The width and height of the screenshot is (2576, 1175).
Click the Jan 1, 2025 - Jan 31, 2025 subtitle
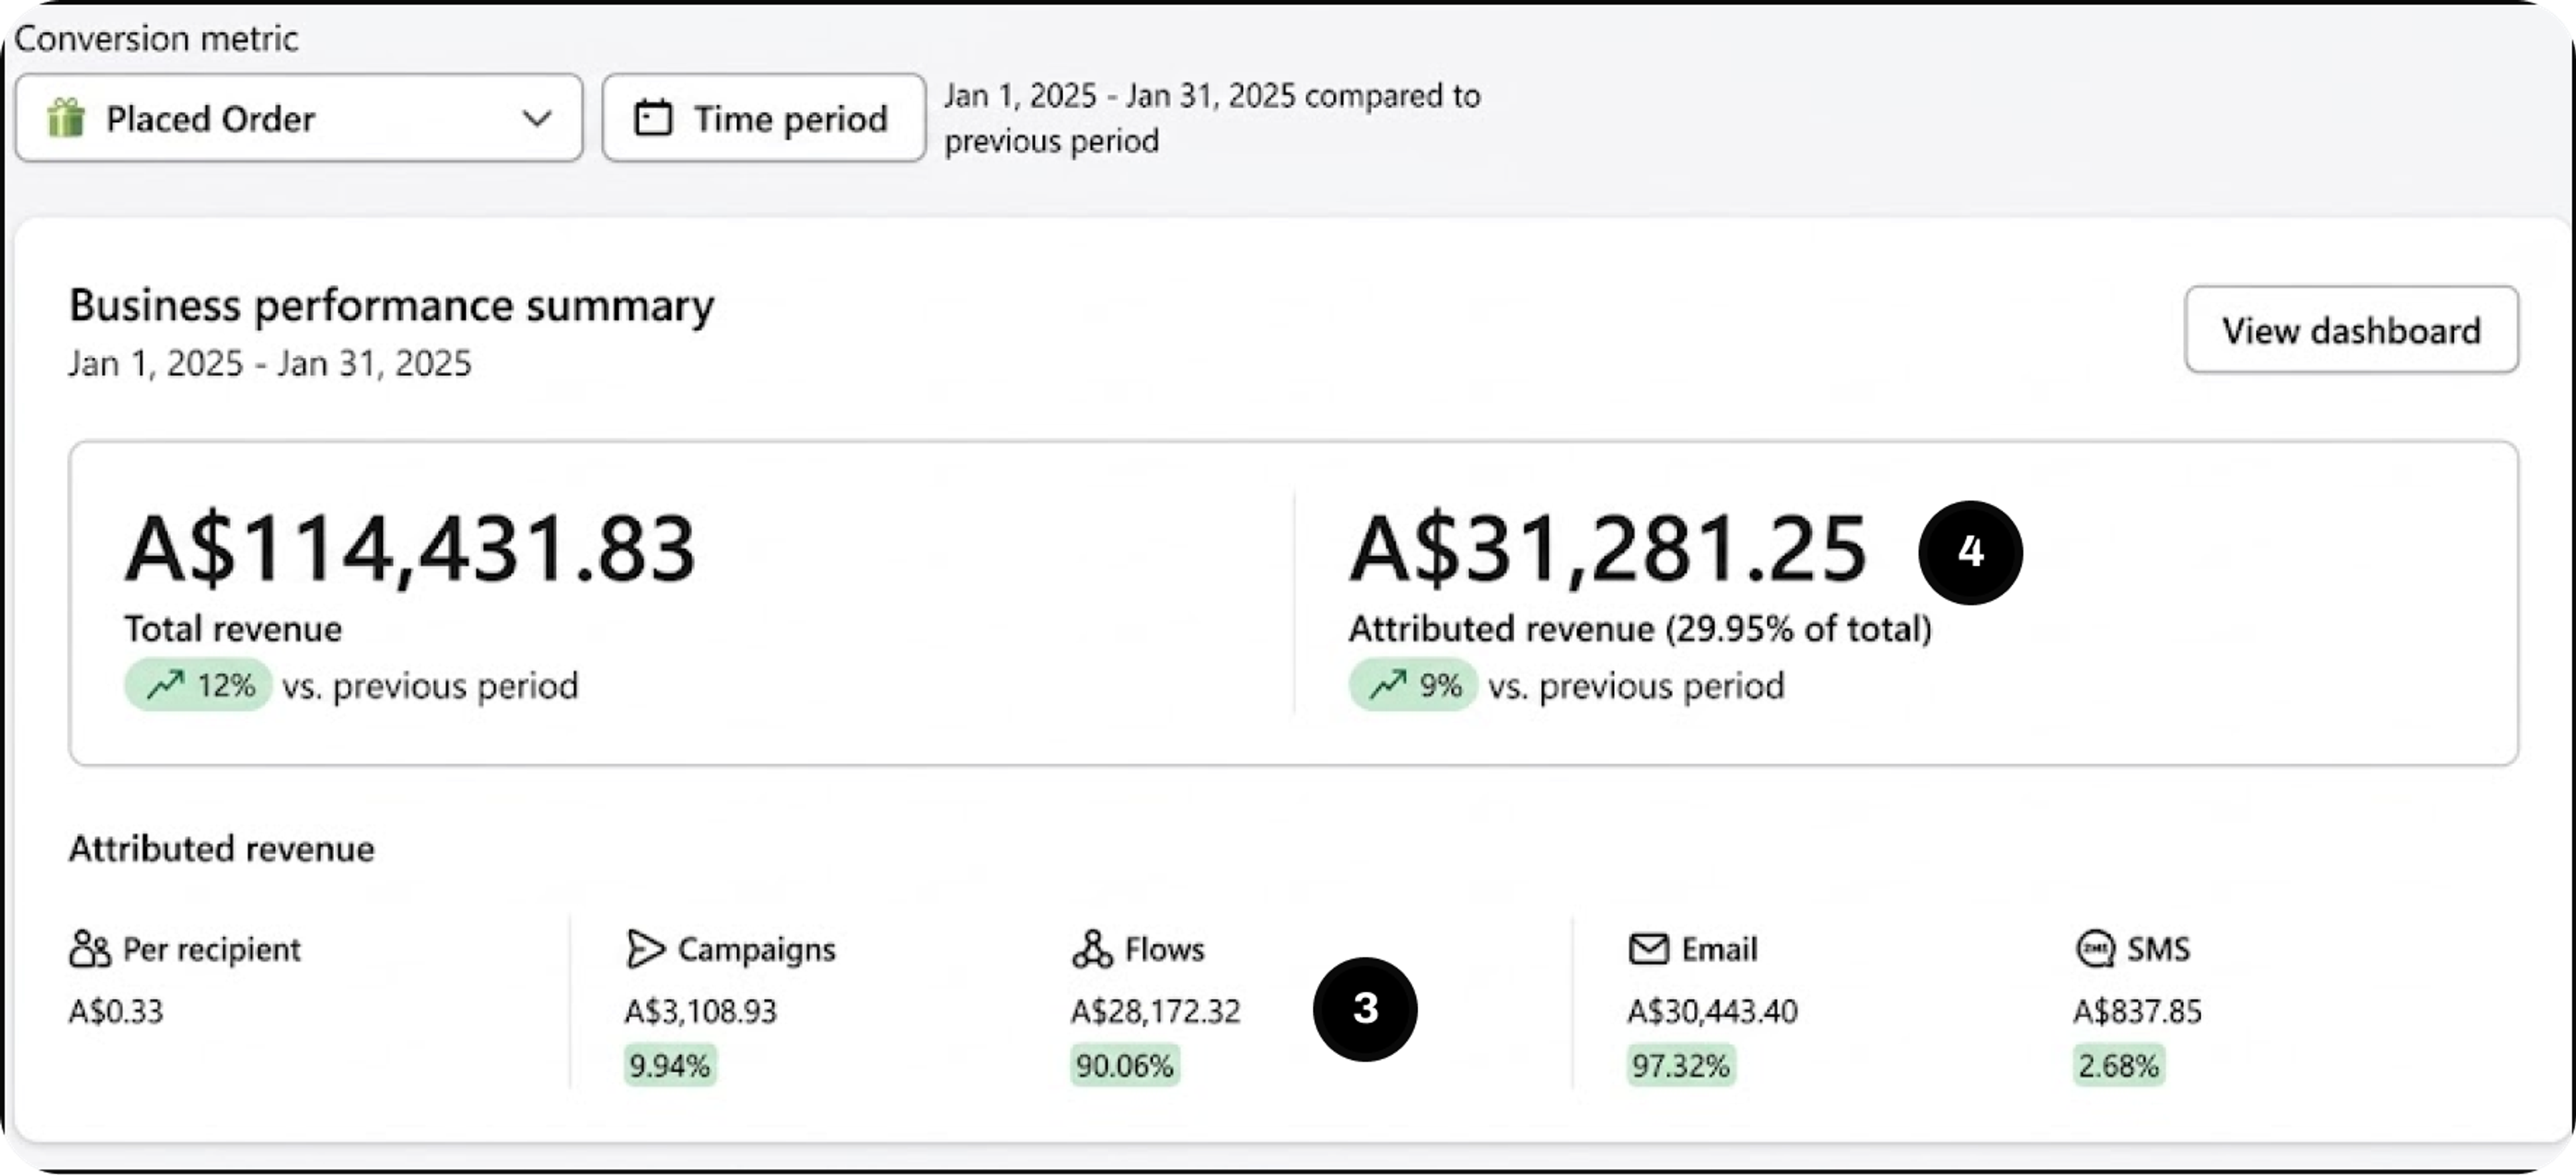coord(270,363)
